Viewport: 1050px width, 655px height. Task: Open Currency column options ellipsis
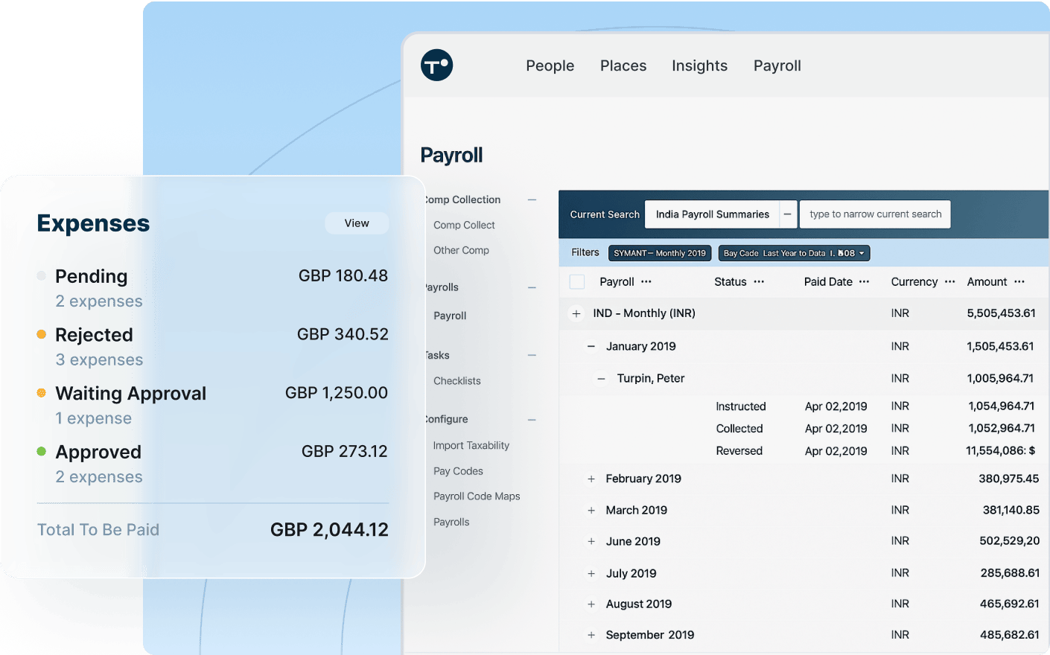point(949,282)
